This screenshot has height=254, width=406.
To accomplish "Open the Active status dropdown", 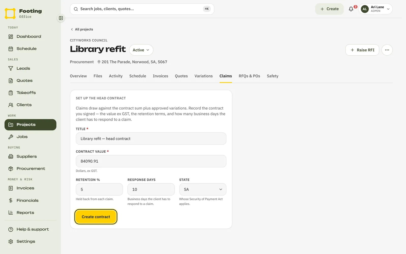I will (141, 50).
